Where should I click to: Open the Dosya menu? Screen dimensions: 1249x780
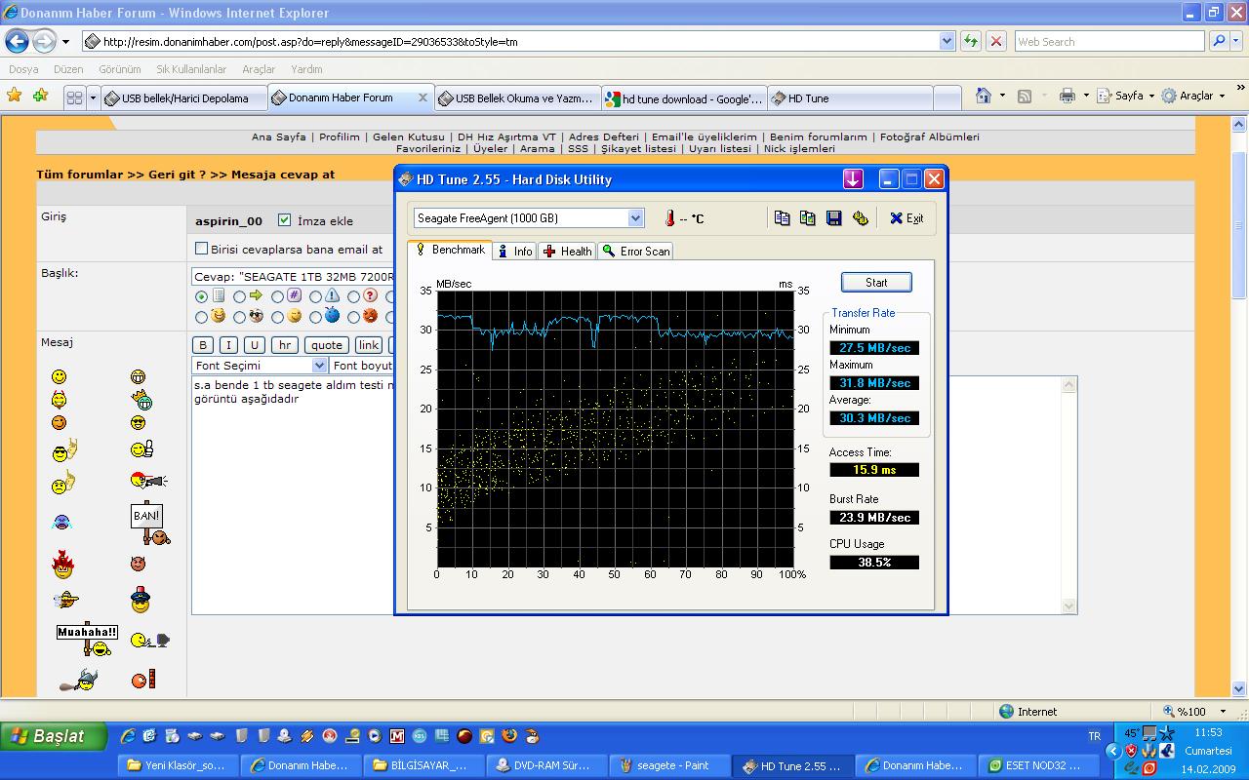(23, 69)
